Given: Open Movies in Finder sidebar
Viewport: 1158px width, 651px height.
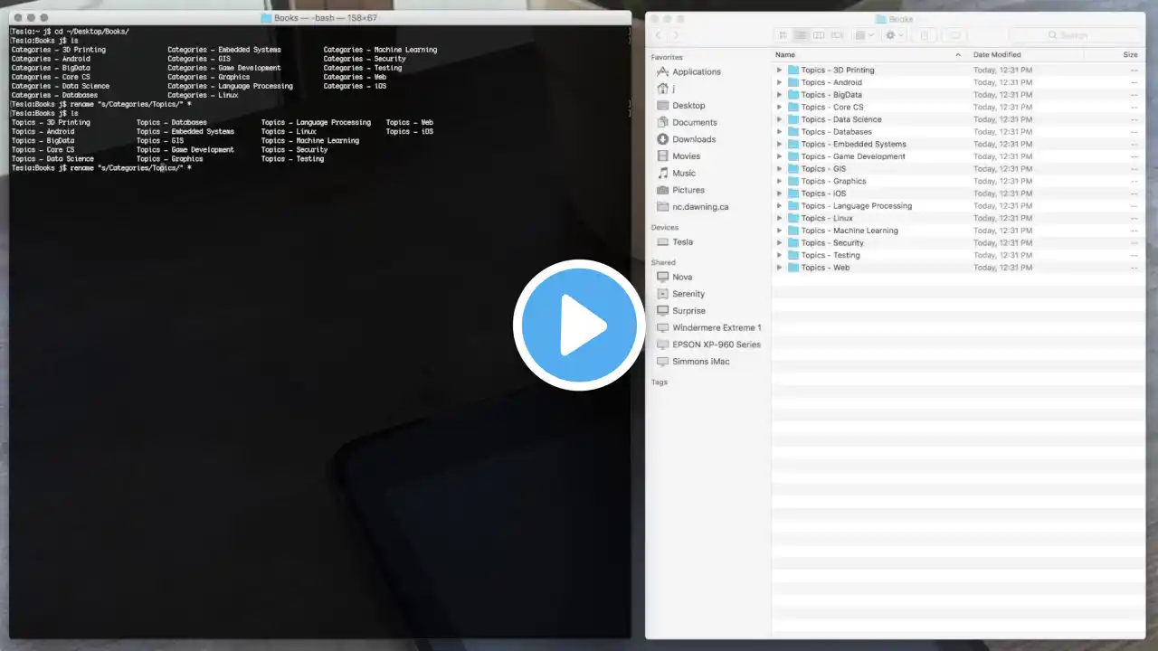Looking at the screenshot, I should [x=686, y=156].
